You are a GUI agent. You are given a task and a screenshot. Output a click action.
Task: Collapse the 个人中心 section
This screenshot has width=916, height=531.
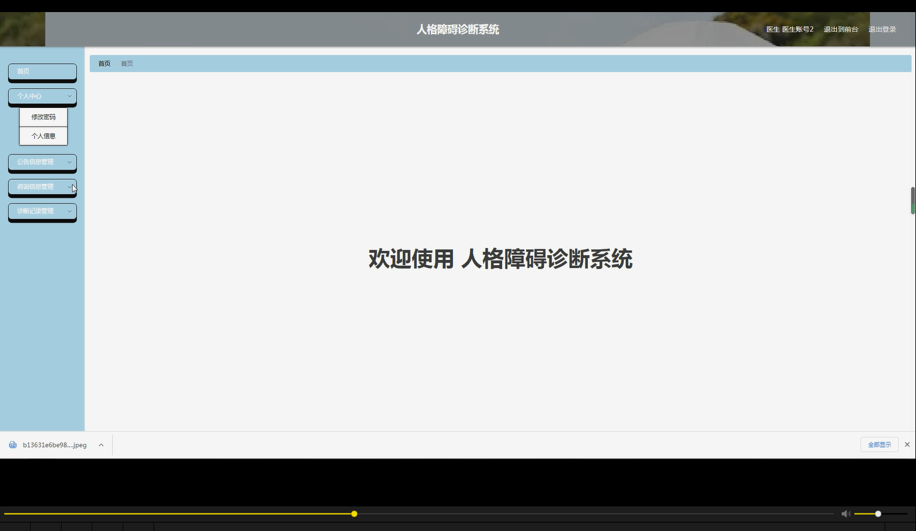coord(42,96)
